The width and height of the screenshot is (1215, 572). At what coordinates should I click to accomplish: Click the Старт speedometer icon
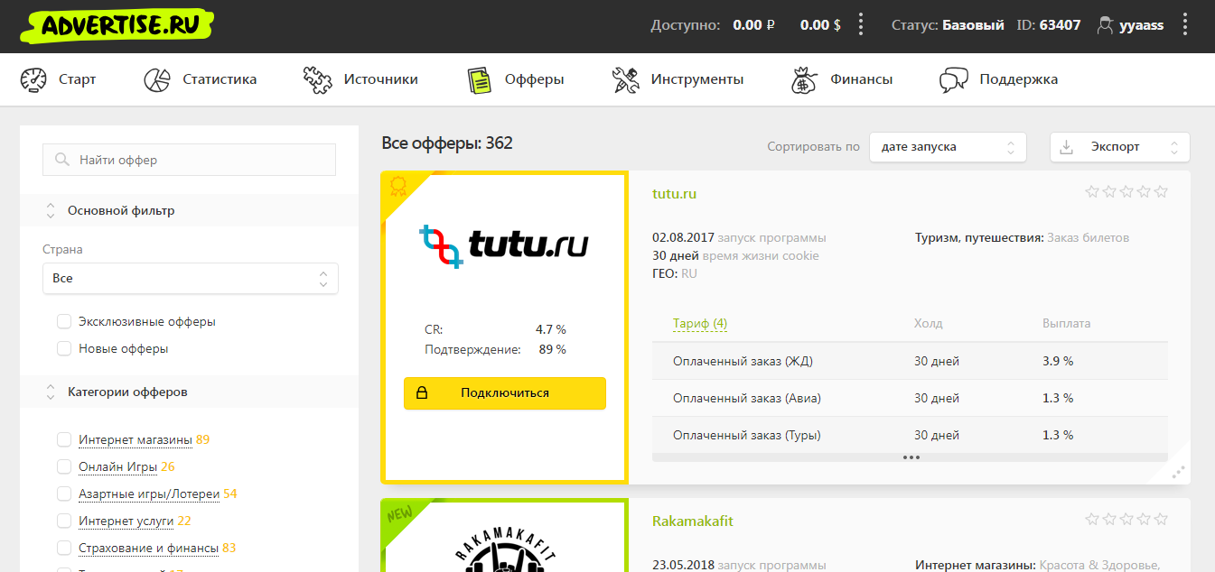coord(33,79)
